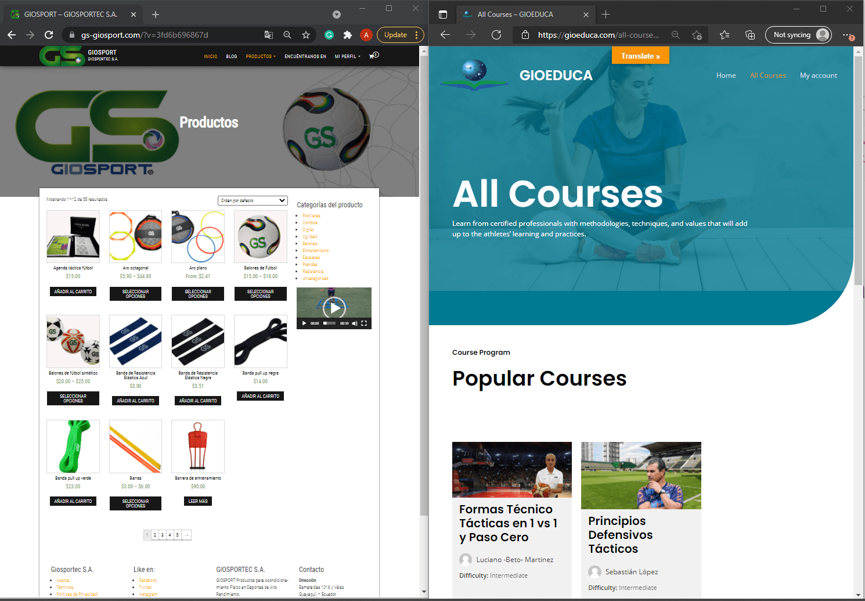
Task: Select options for Balones de Fútbol
Action: [x=260, y=294]
